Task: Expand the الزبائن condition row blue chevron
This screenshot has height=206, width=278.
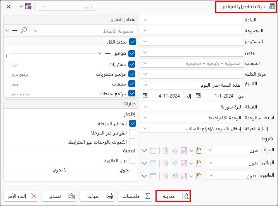Action: 144,163
